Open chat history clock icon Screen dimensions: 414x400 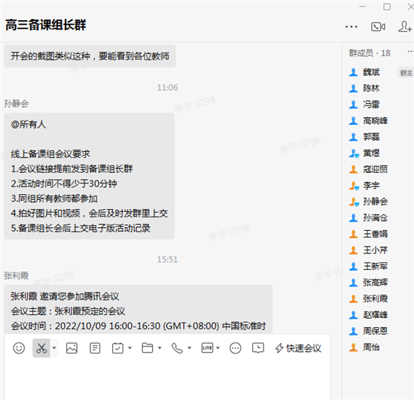258,348
